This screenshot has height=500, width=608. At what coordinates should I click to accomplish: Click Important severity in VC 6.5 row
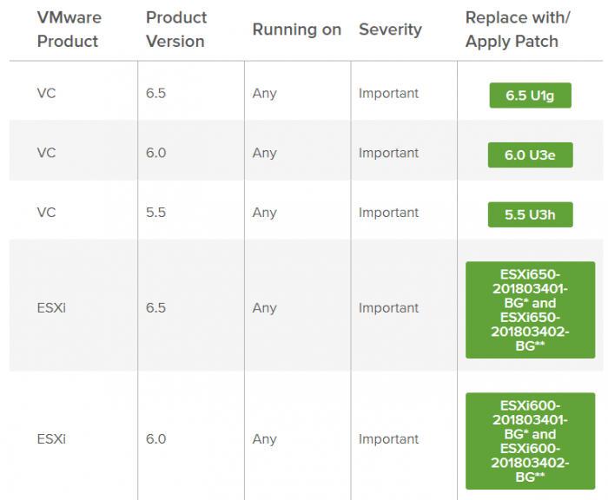pyautogui.click(x=388, y=94)
